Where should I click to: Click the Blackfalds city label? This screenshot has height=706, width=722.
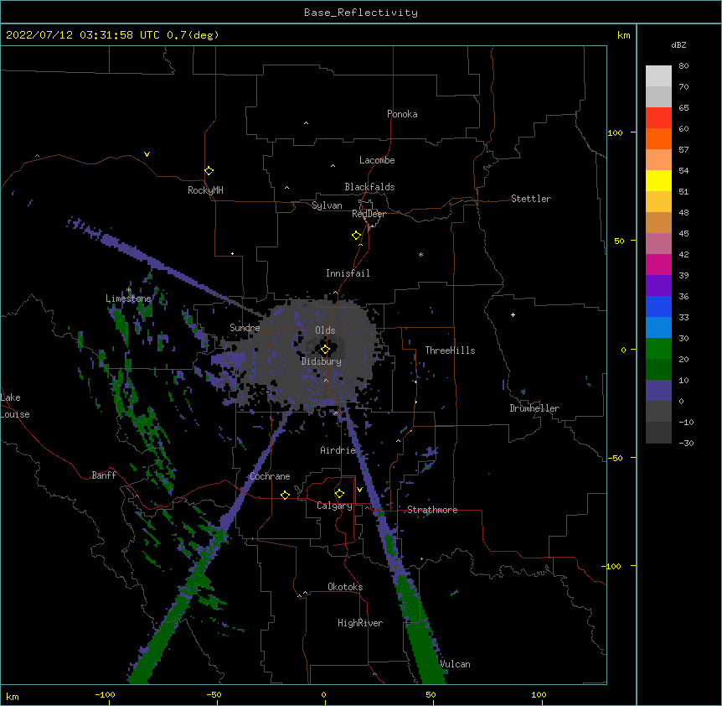tap(369, 187)
